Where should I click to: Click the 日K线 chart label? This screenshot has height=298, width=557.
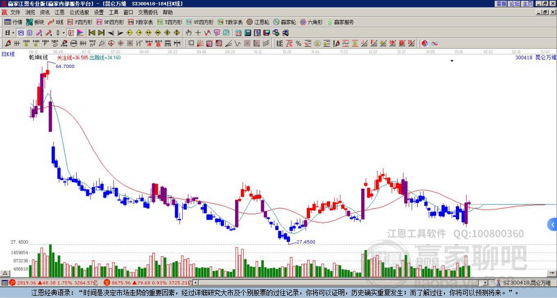click(8, 54)
